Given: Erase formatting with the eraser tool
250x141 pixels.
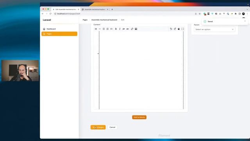Looking at the screenshot, I should click(x=179, y=29).
